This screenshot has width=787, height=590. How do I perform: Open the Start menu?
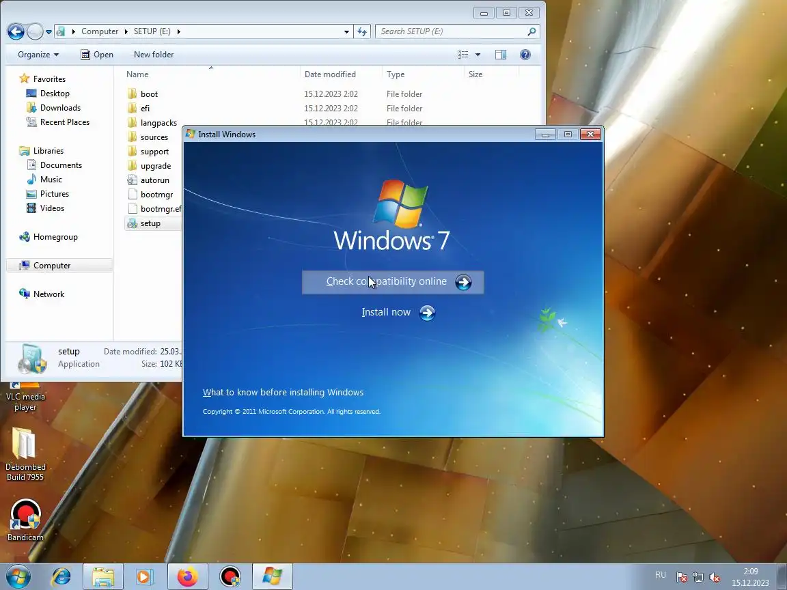pyautogui.click(x=18, y=577)
